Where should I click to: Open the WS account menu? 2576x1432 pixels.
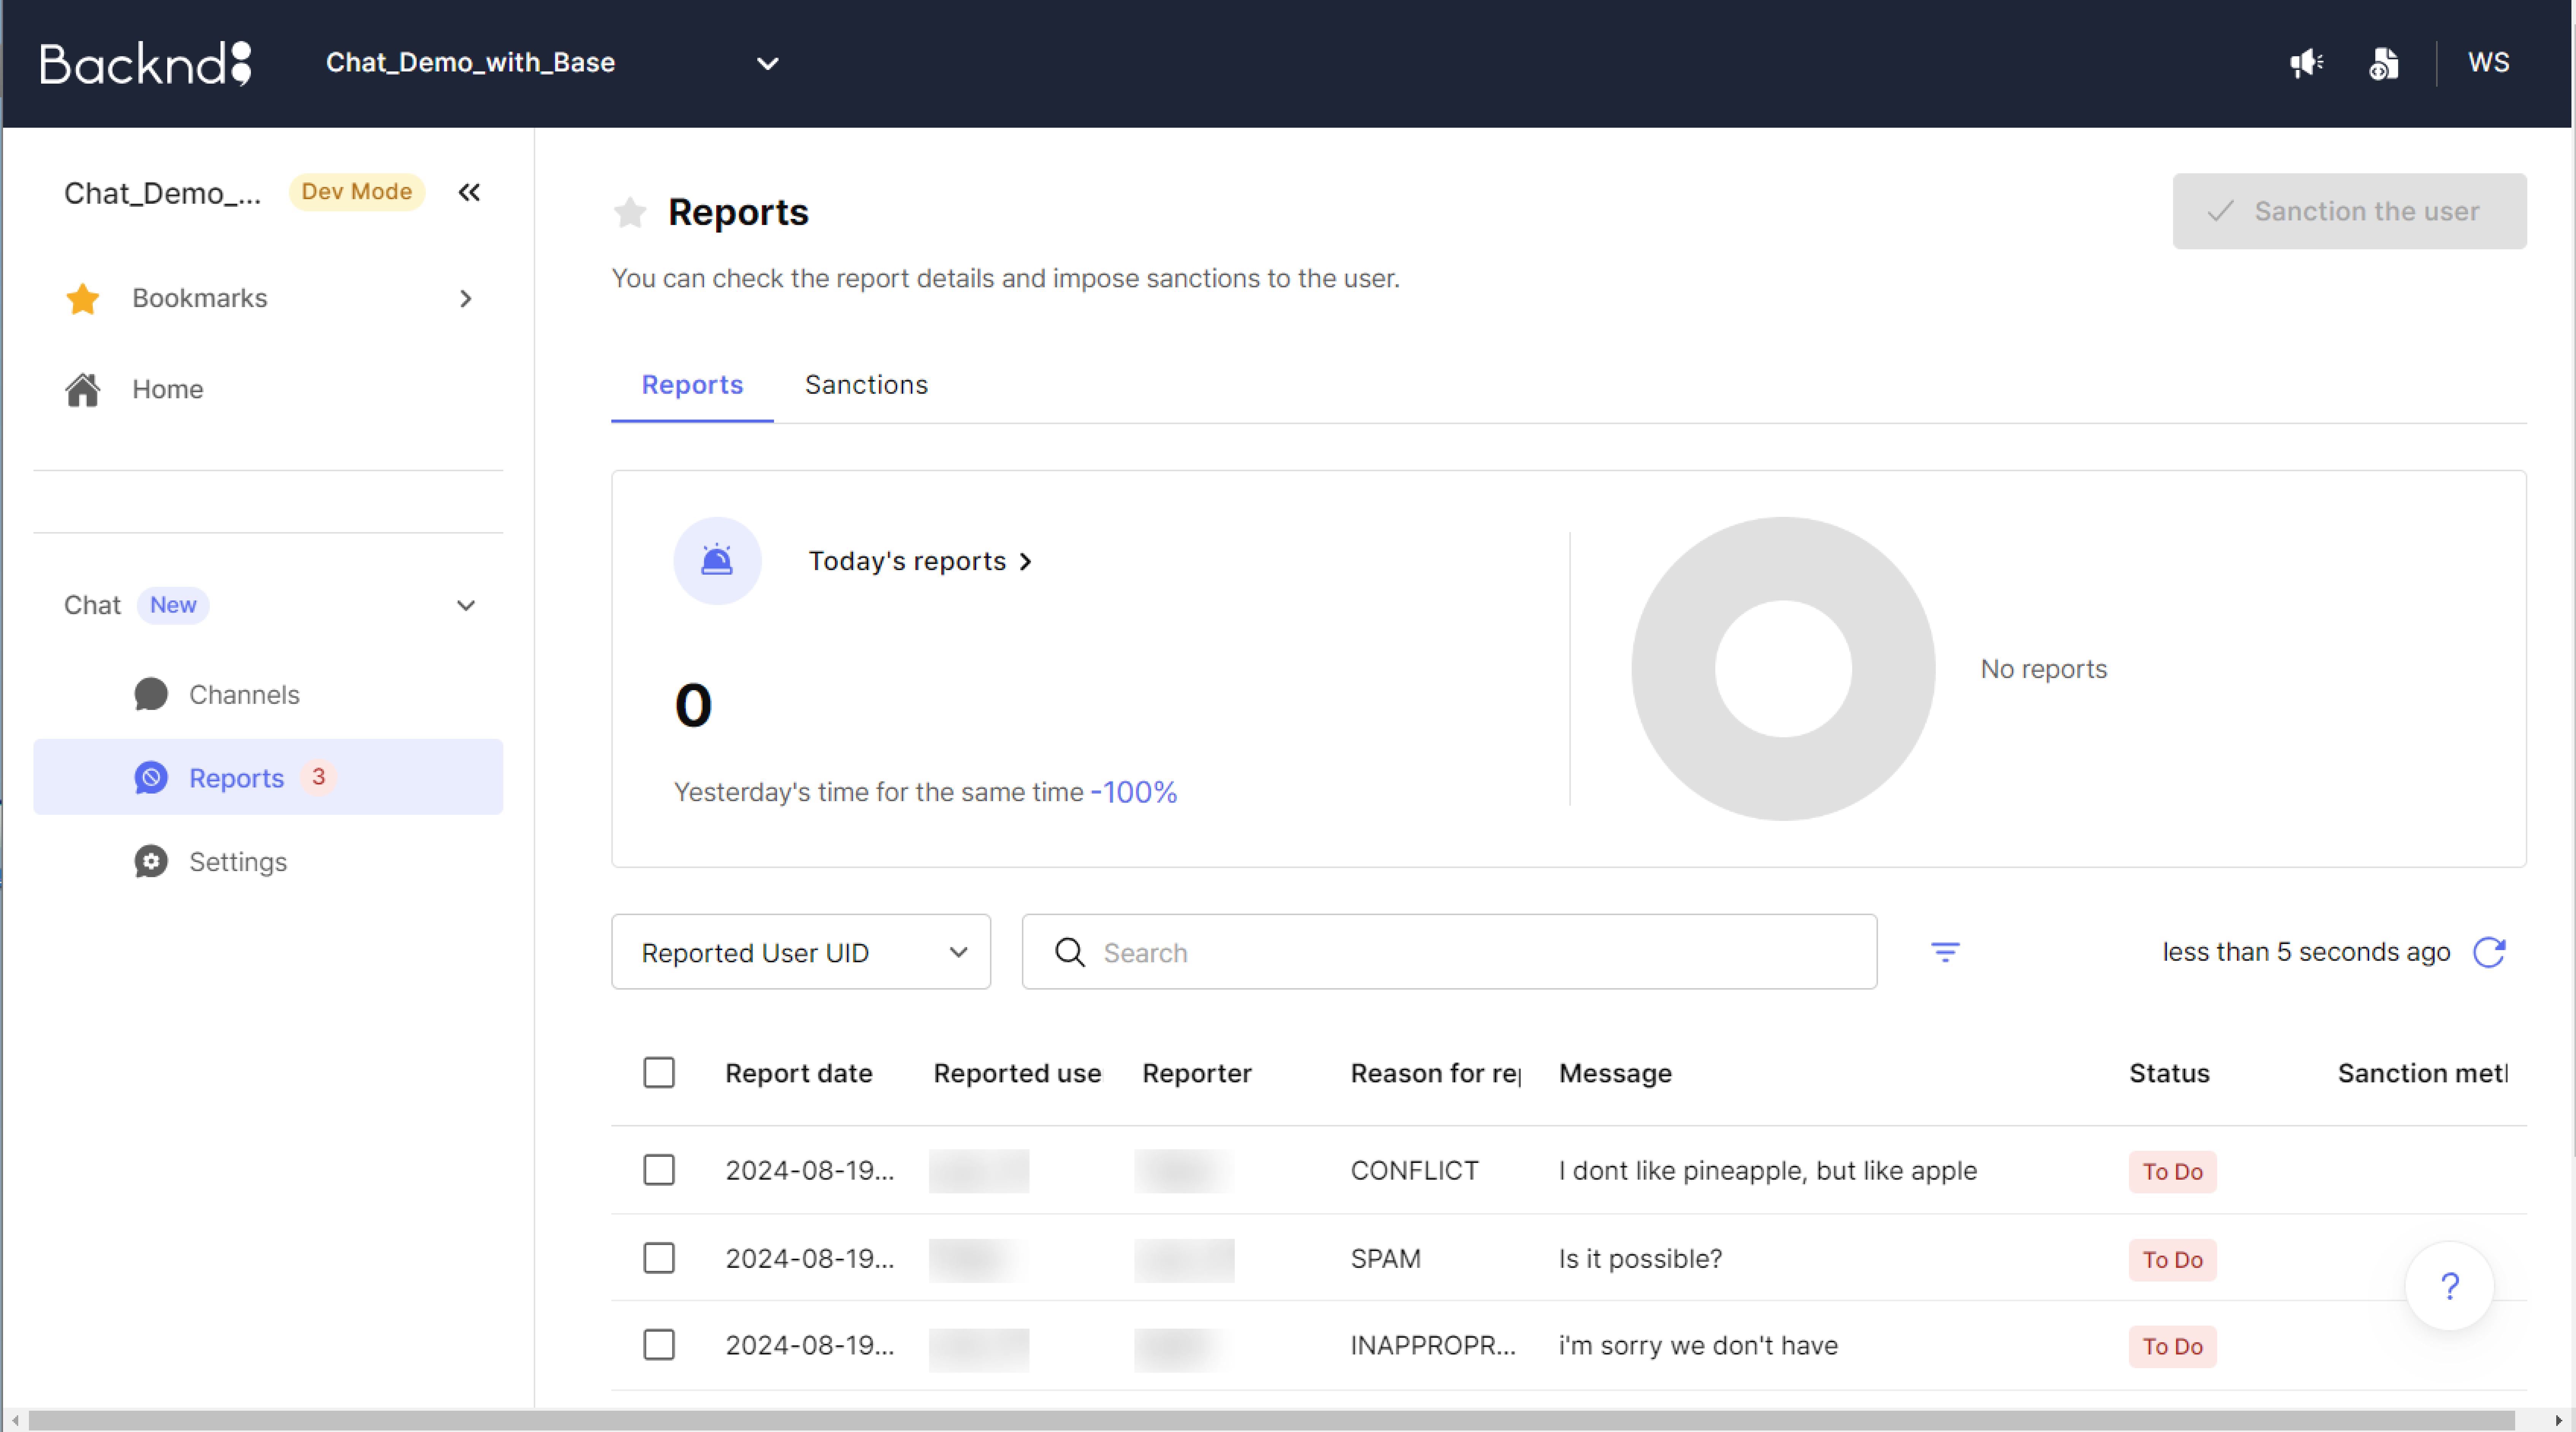tap(2488, 63)
